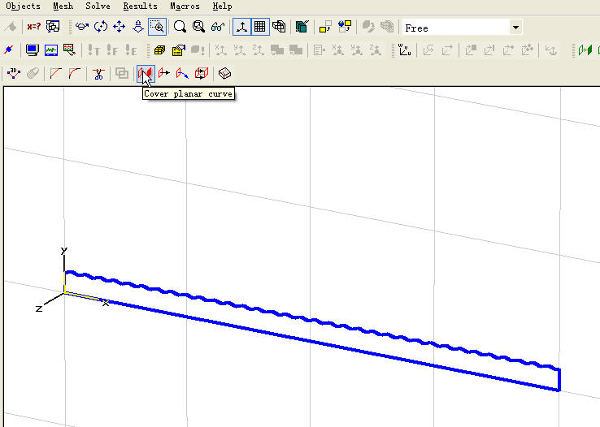Open the binoculars find view icon
Image resolution: width=600 pixels, height=427 pixels.
coord(218,27)
